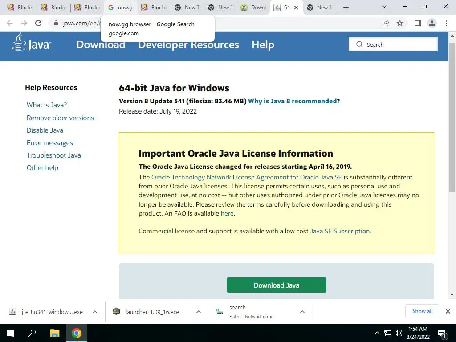The image size is (456, 342).
Task: Open 'Remove older versions' link
Action: (x=60, y=118)
